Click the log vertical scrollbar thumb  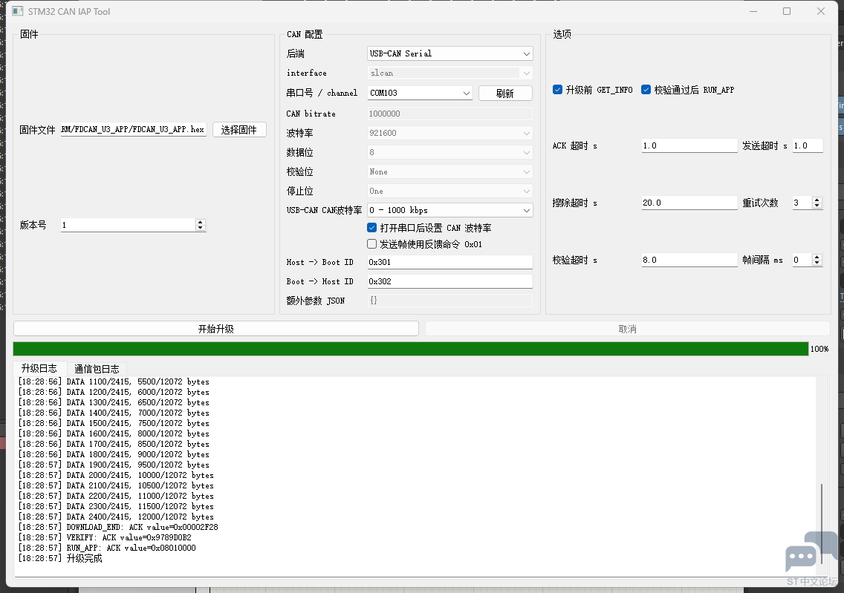pos(822,524)
